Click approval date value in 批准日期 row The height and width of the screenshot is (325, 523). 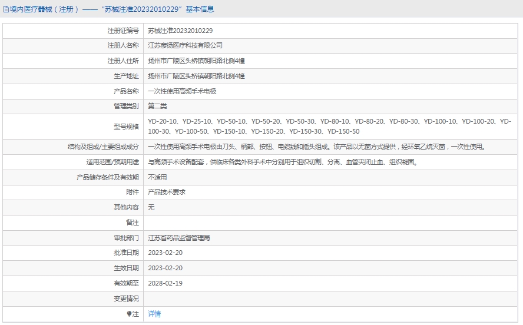point(165,253)
